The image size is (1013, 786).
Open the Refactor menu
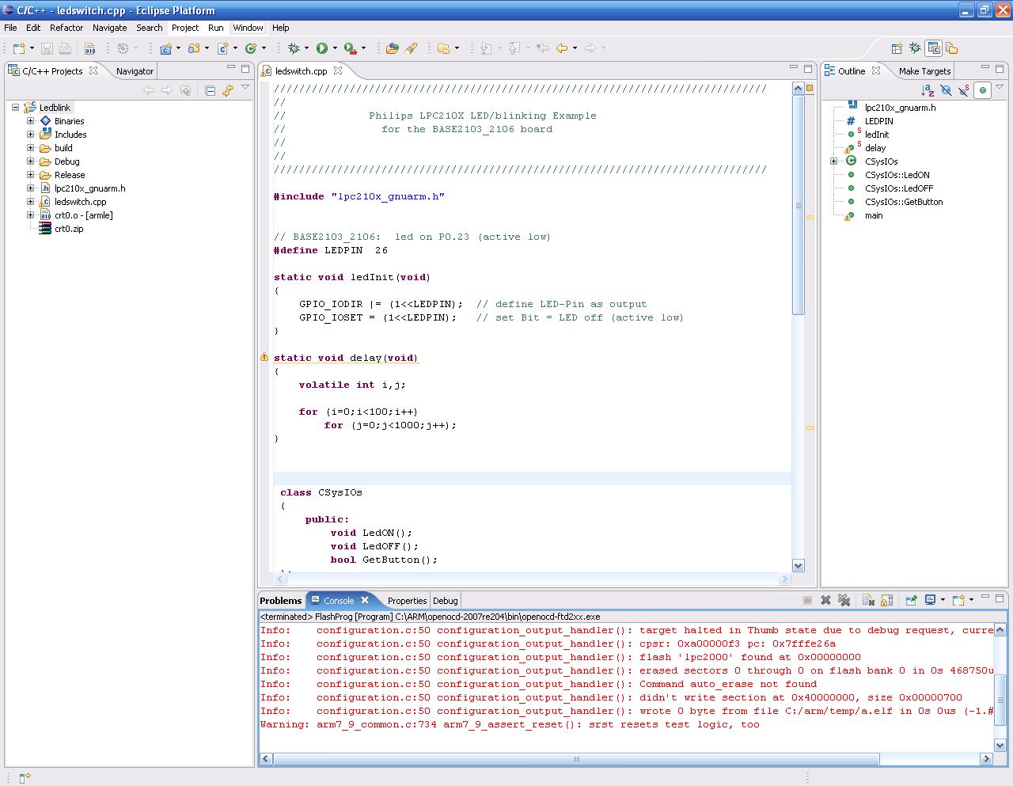coord(66,28)
